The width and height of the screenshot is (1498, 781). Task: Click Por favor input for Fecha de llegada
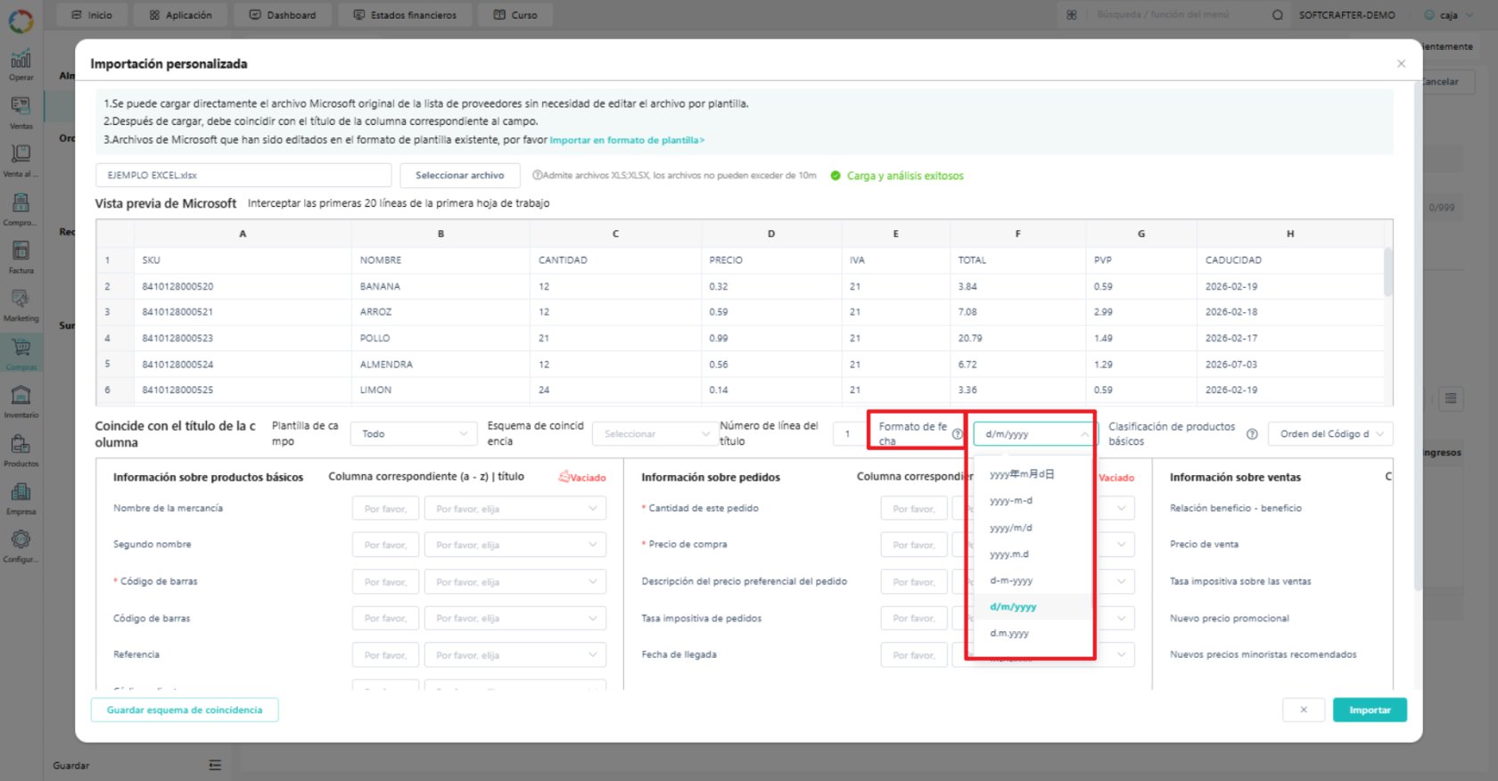[914, 655]
